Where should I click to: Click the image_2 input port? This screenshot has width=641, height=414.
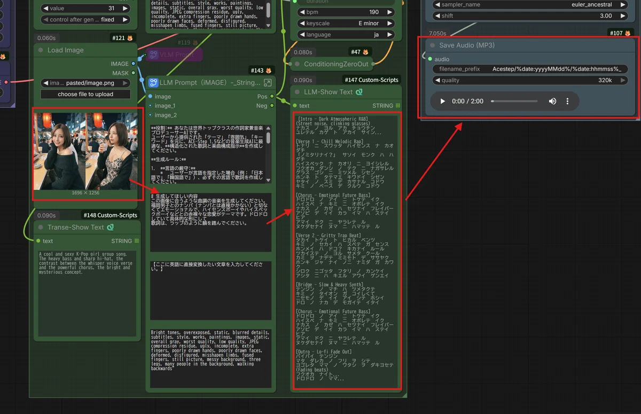[x=151, y=115]
